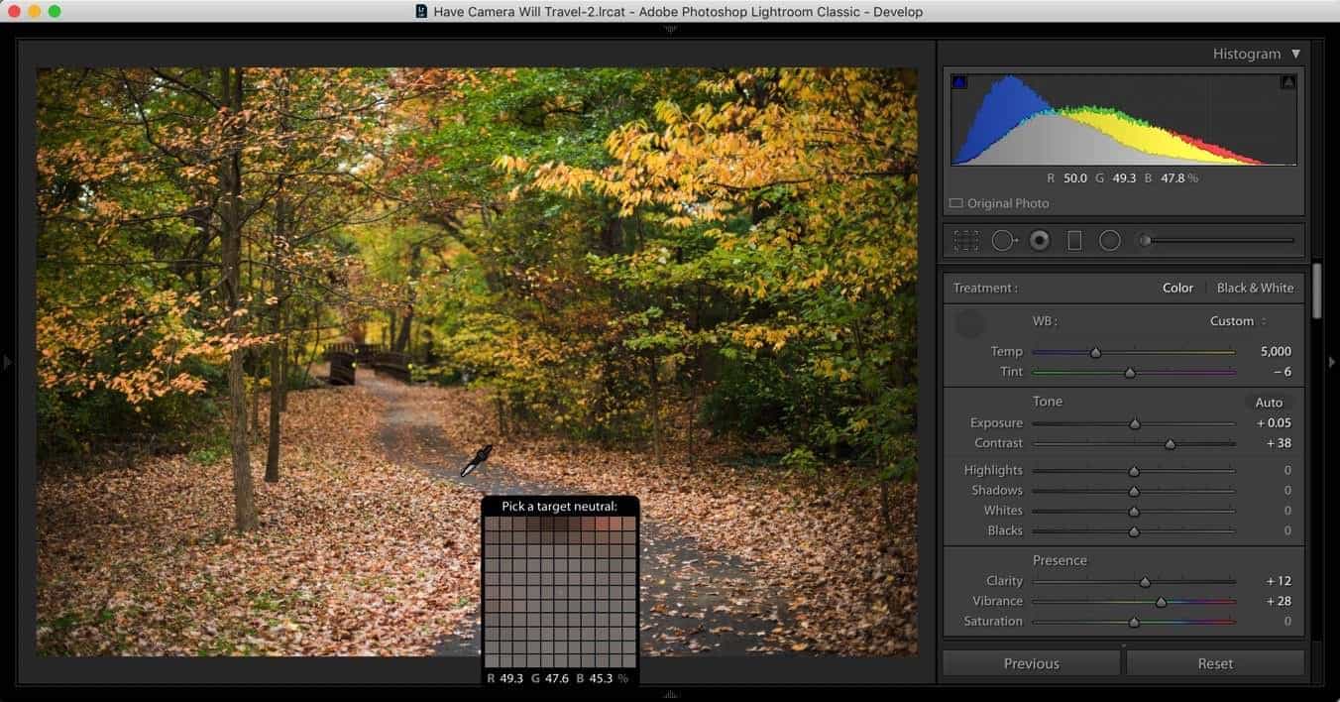
Task: Select the Spot Removal tool
Action: (x=1003, y=240)
